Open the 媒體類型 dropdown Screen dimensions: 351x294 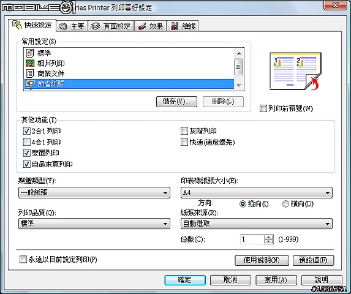[x=94, y=193]
